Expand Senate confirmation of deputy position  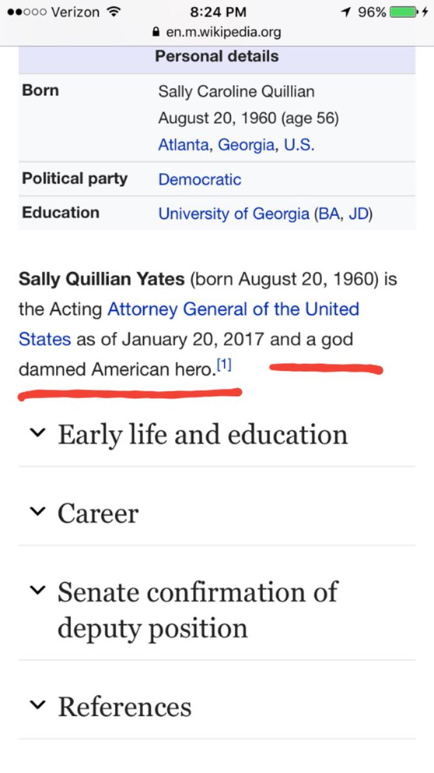coord(39,590)
